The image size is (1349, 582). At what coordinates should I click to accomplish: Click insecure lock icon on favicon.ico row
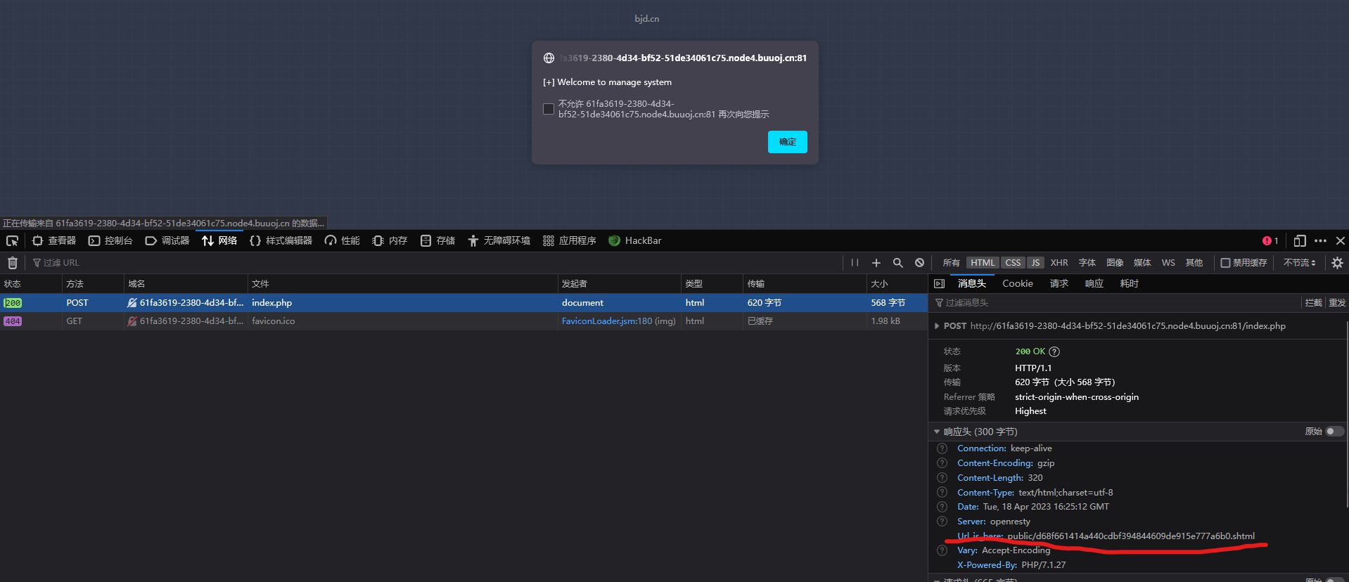click(132, 321)
